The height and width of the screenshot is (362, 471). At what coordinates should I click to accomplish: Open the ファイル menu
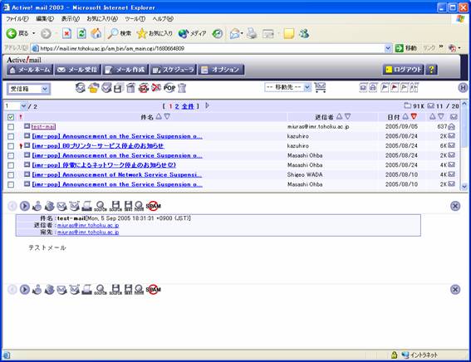pyautogui.click(x=17, y=18)
